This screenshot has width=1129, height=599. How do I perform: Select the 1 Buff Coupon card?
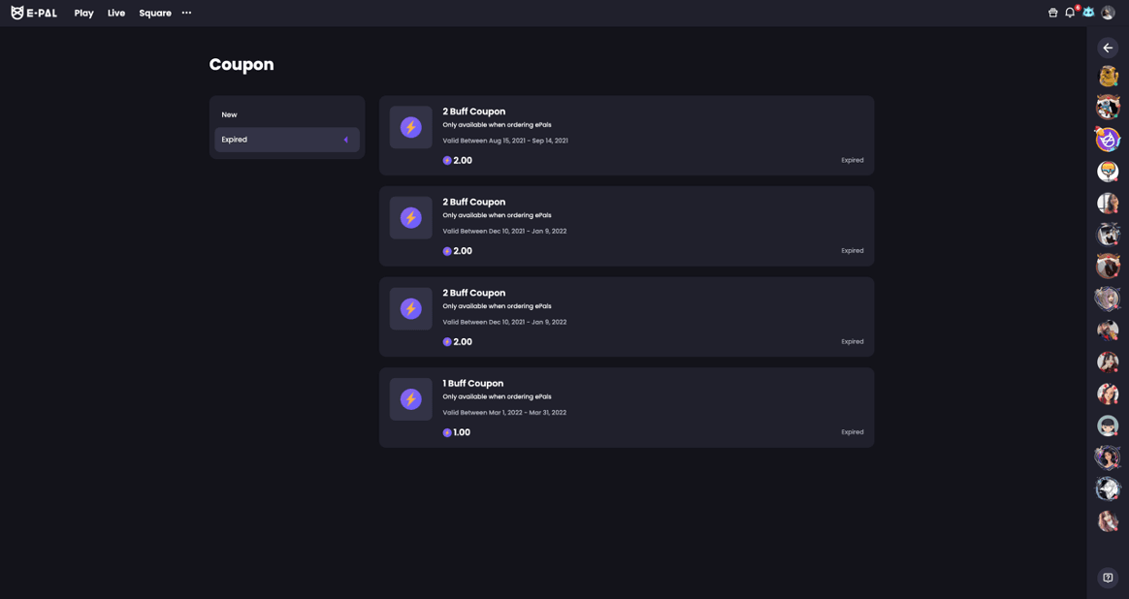point(626,407)
